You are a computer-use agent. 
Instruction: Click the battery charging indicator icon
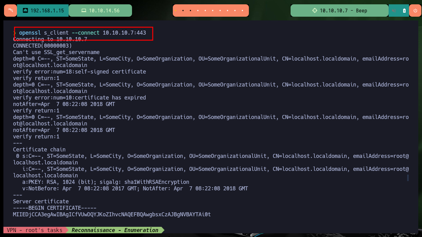pos(404,11)
